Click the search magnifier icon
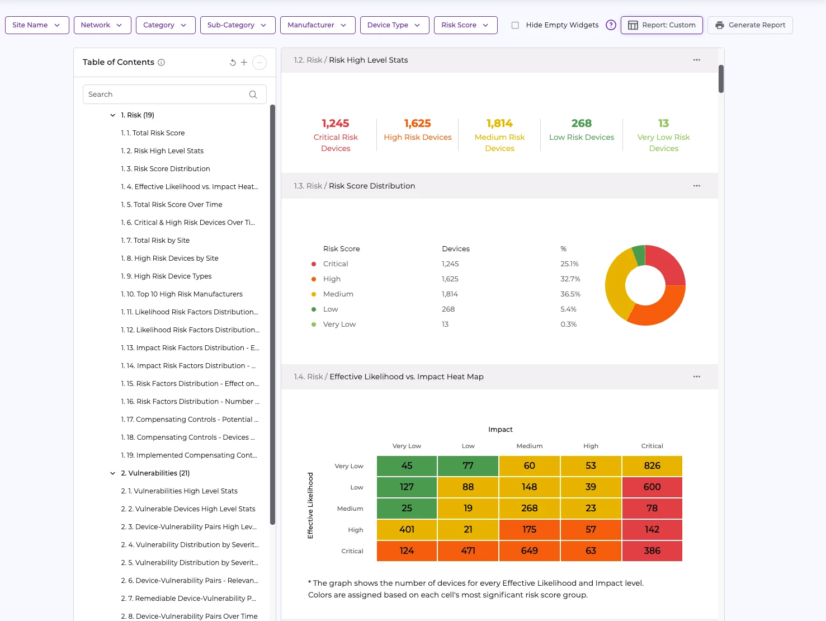The width and height of the screenshot is (826, 621). tap(253, 95)
